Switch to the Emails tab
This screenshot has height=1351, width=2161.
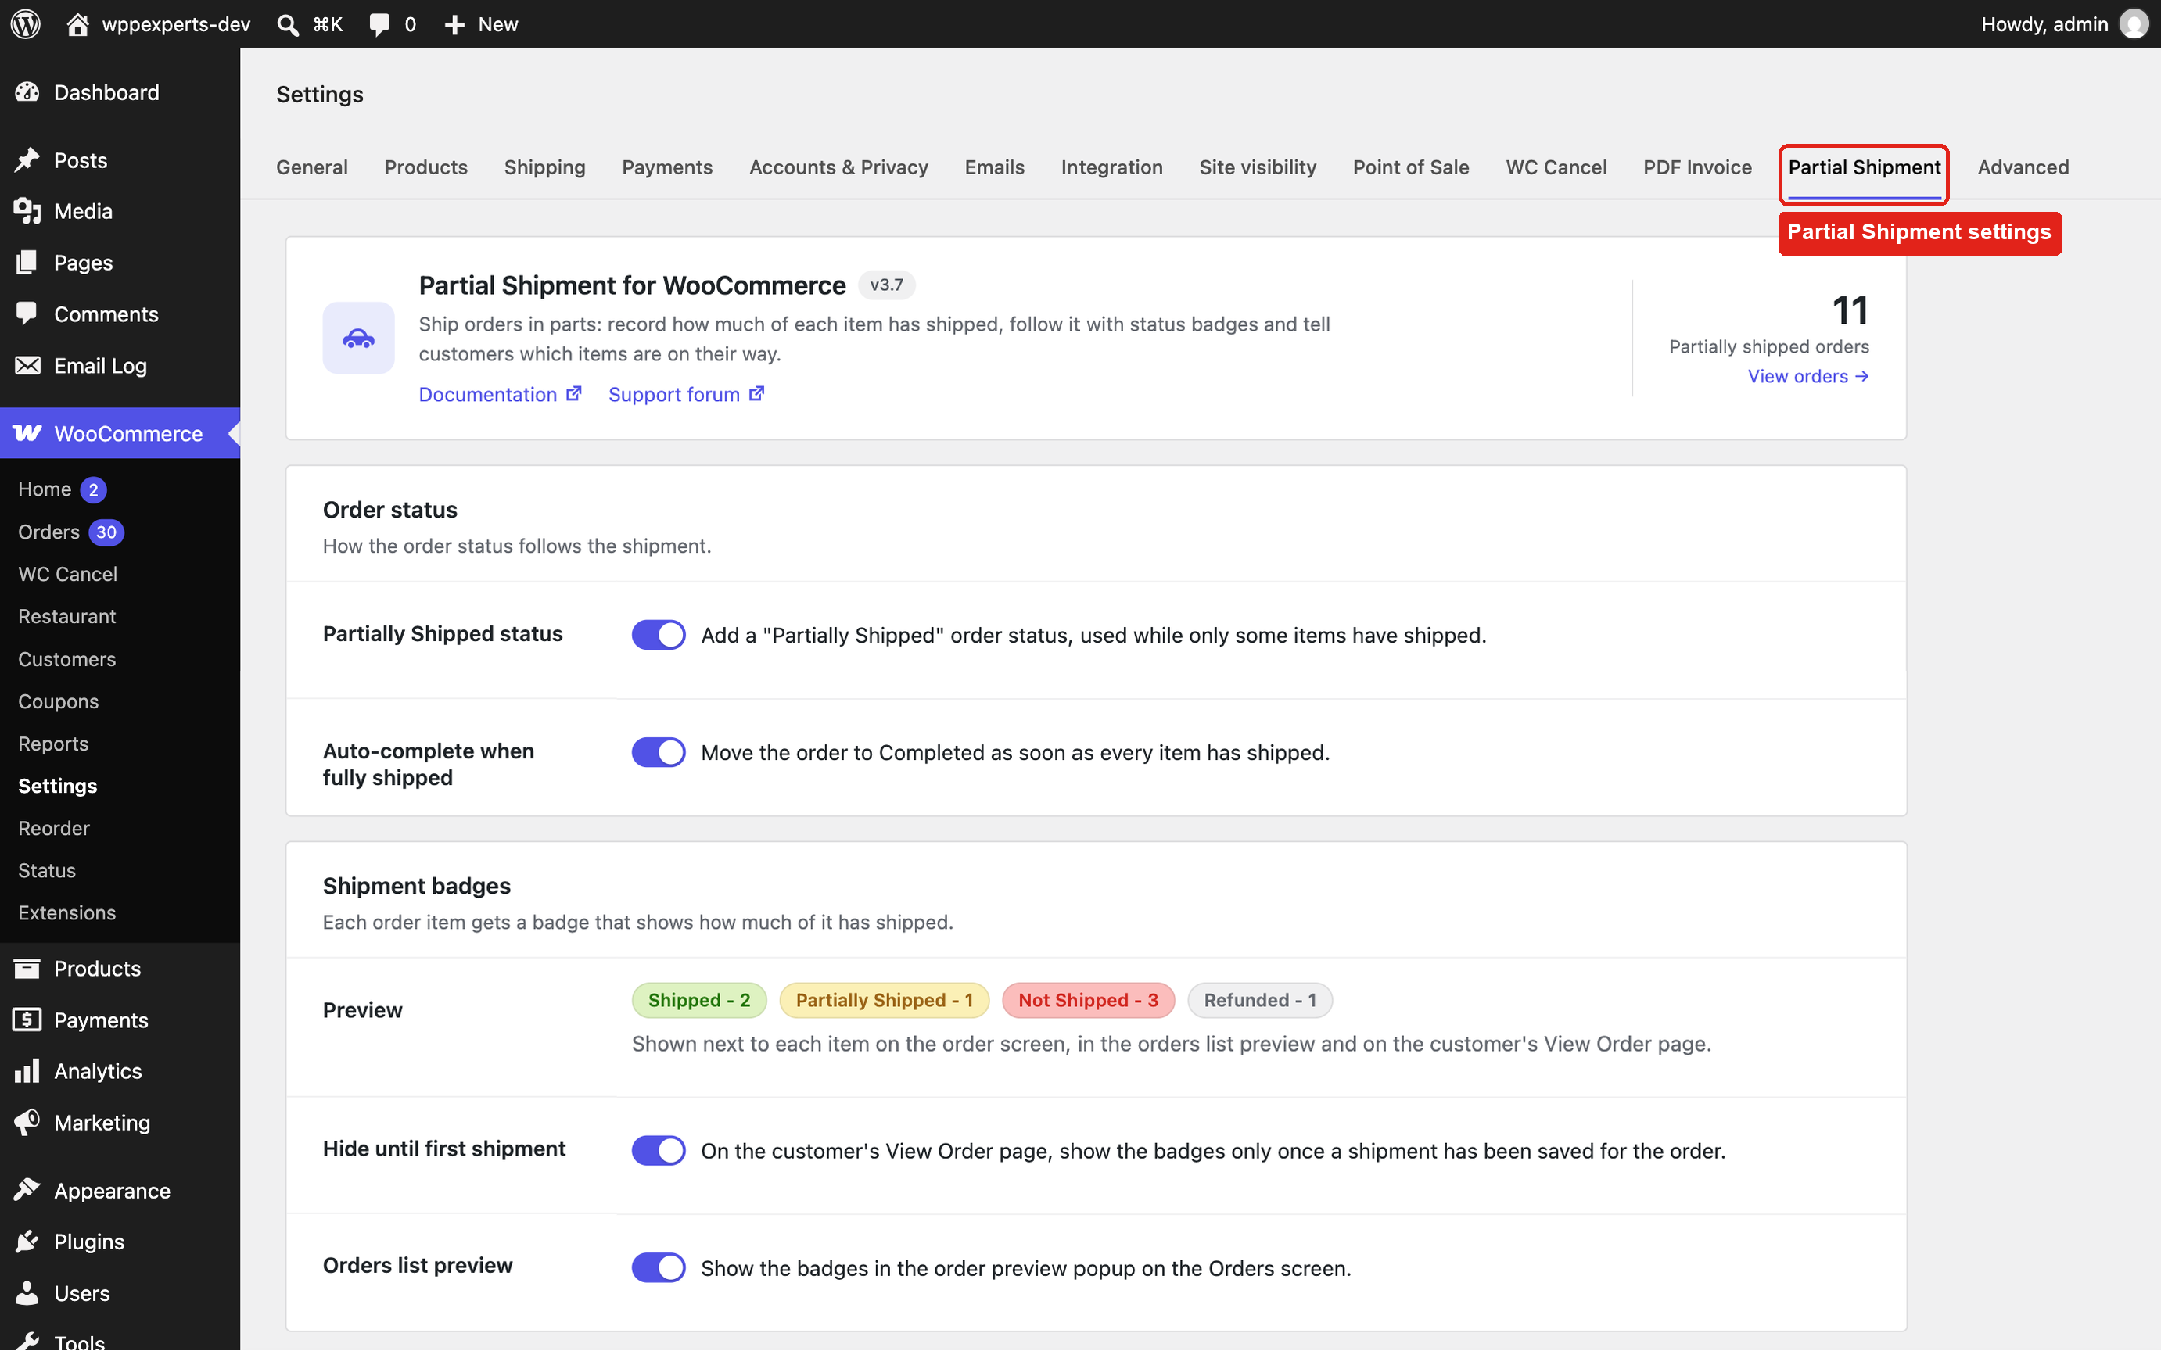tap(994, 167)
